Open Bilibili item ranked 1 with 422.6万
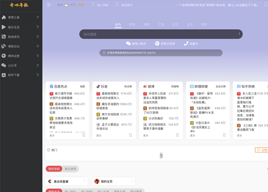Screen dimensions: 268x192 click(208, 98)
